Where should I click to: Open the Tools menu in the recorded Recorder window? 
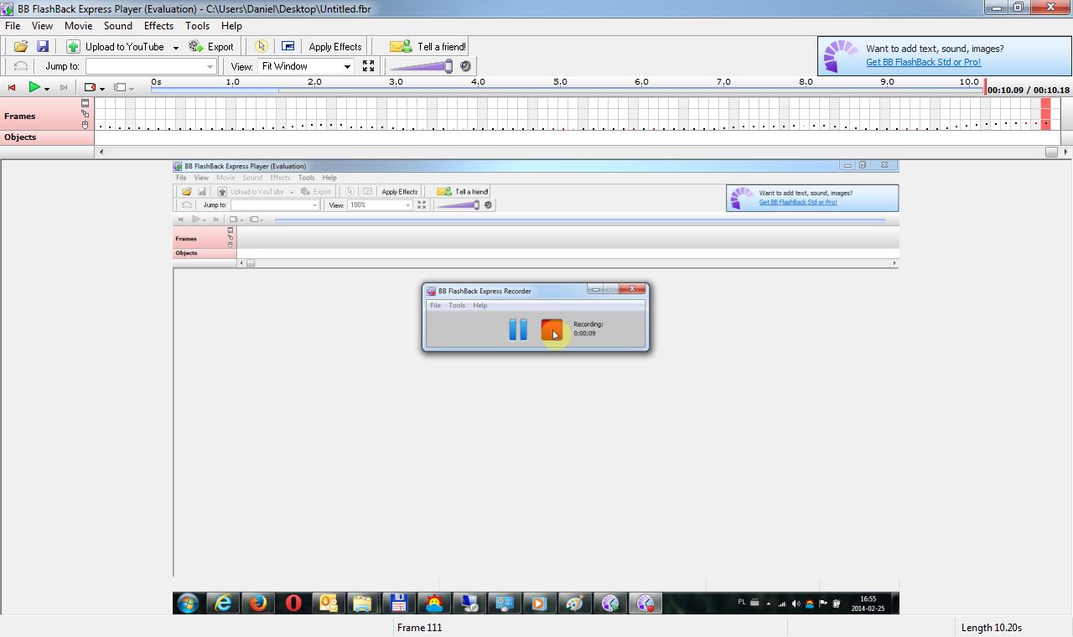point(457,305)
